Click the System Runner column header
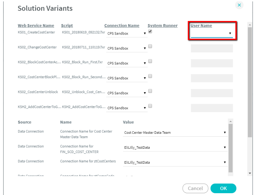Image resolution: width=255 pixels, height=195 pixels. point(163,26)
